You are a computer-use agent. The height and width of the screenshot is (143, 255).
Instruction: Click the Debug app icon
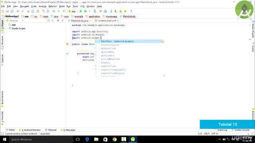(85, 11)
